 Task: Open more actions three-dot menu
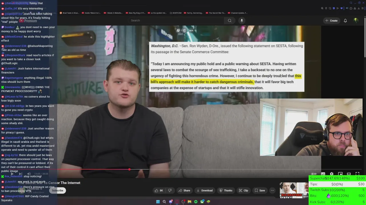coord(272,190)
